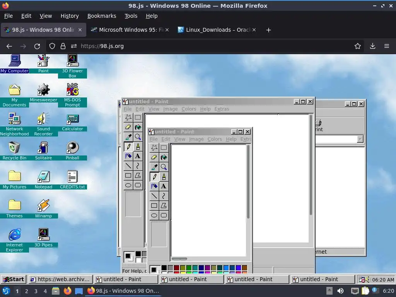
Task: Switch to web.archive taskbar button
Action: coord(60,279)
